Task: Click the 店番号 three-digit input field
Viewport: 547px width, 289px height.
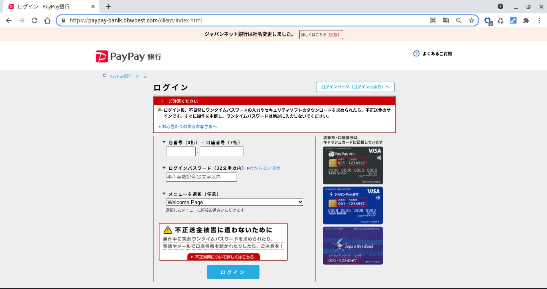Action: click(x=180, y=151)
